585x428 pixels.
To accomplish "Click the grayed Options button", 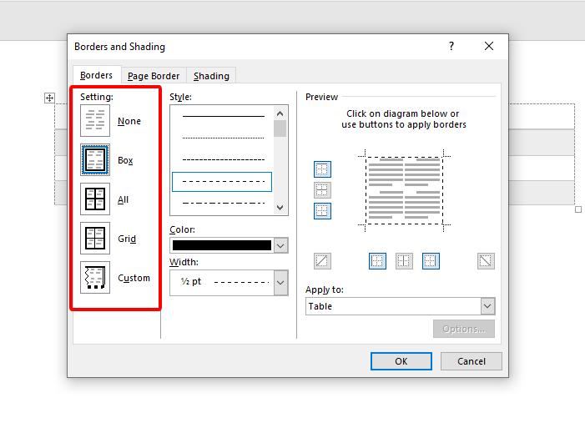I will click(464, 329).
